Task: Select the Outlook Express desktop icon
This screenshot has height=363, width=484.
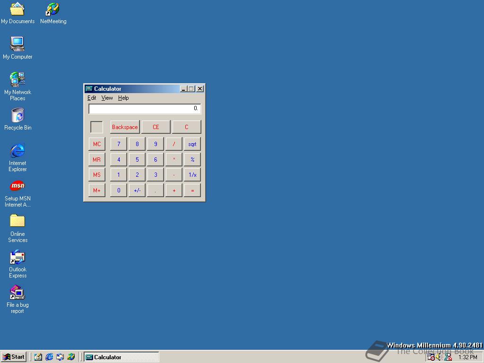Action: [x=17, y=264]
